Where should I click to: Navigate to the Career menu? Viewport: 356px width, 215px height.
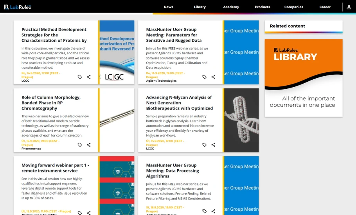pos(325,7)
